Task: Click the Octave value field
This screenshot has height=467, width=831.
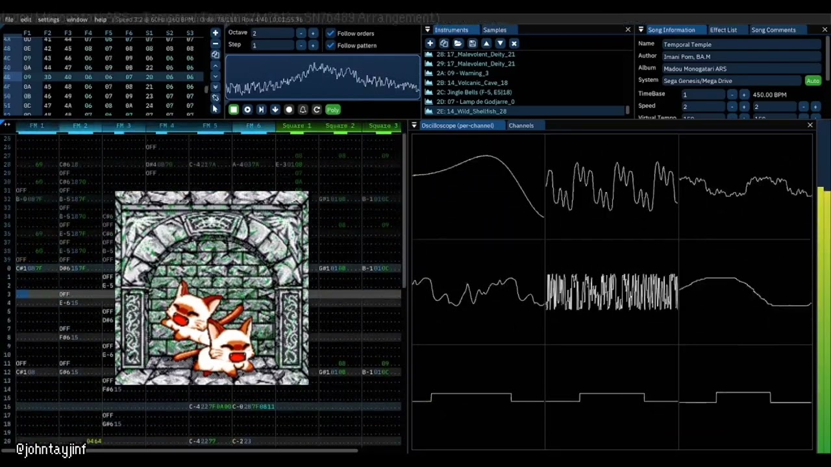Action: (x=272, y=33)
